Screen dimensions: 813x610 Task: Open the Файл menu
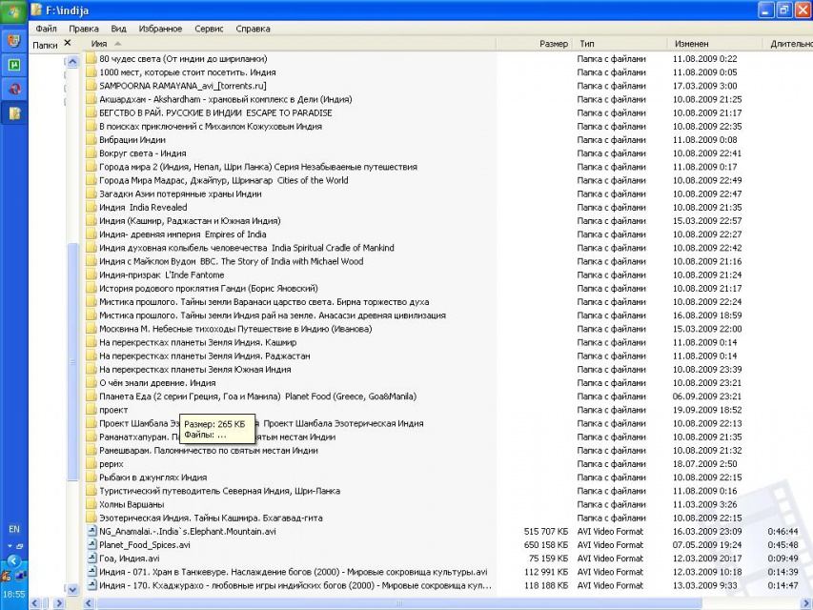pyautogui.click(x=46, y=29)
